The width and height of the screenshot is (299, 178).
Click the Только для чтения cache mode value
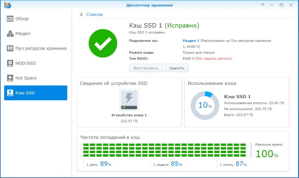point(199,52)
